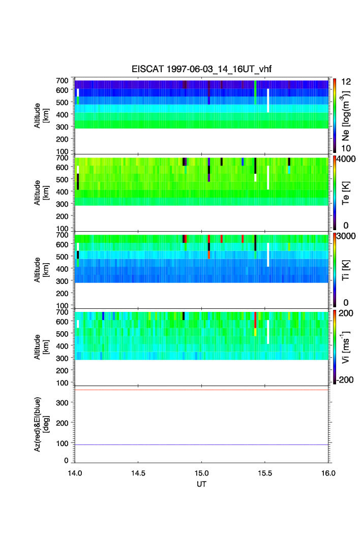
Task: Click the 14.0 tick on the UT axis
Action: 75,473
